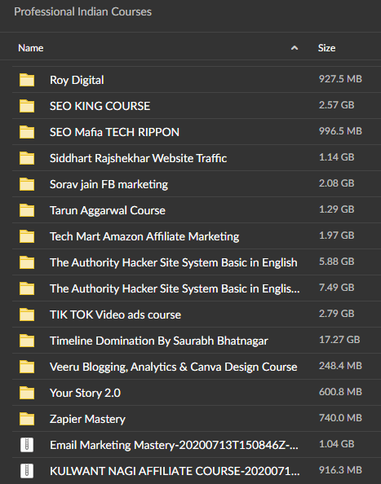Select Tech Mart Amazon Affiliate Marketing name
The image size is (381, 484).
[x=144, y=236]
